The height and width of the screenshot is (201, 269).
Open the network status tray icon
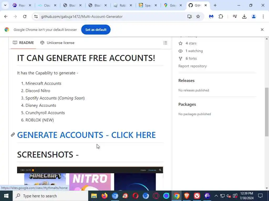click(223, 196)
